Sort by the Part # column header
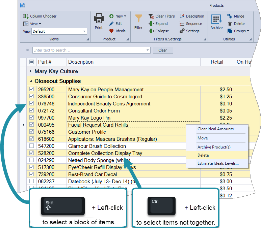The image size is (261, 228). click(x=52, y=62)
